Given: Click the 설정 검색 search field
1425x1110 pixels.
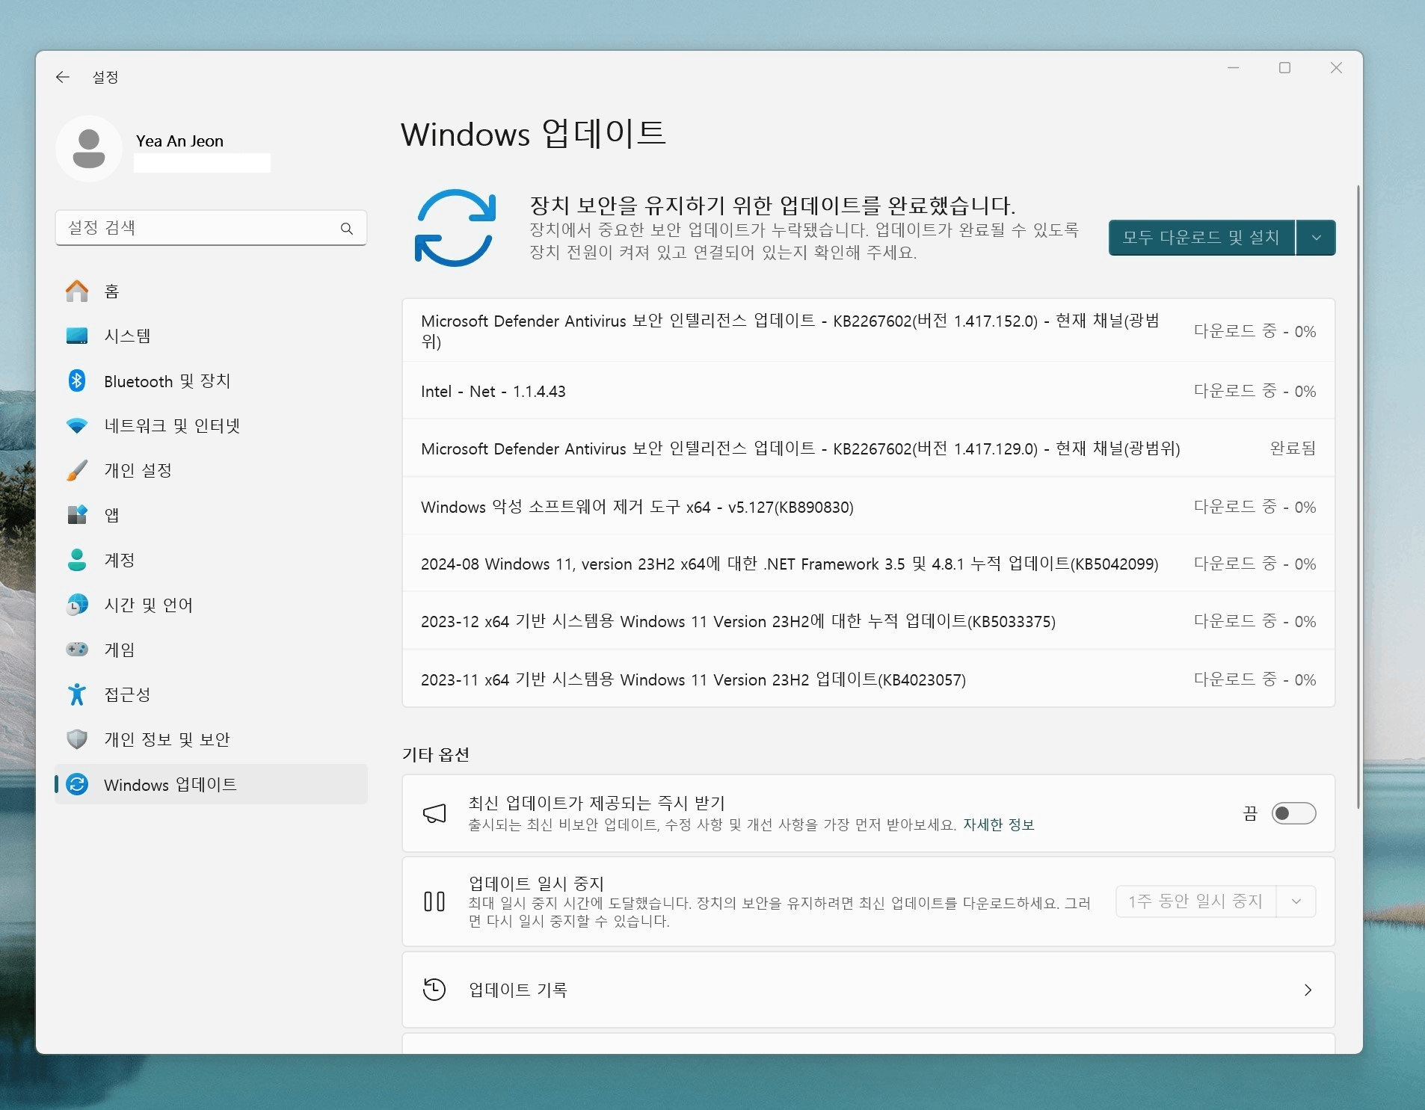Looking at the screenshot, I should tap(211, 228).
